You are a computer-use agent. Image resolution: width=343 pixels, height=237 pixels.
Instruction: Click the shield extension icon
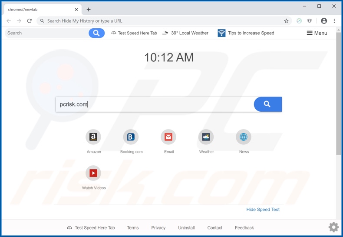309,21
